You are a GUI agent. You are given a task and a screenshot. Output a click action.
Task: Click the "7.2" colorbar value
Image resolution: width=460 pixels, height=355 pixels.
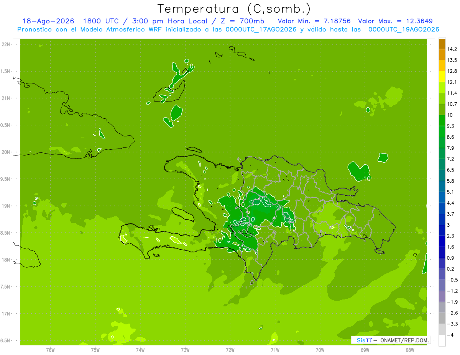[x=451, y=159]
